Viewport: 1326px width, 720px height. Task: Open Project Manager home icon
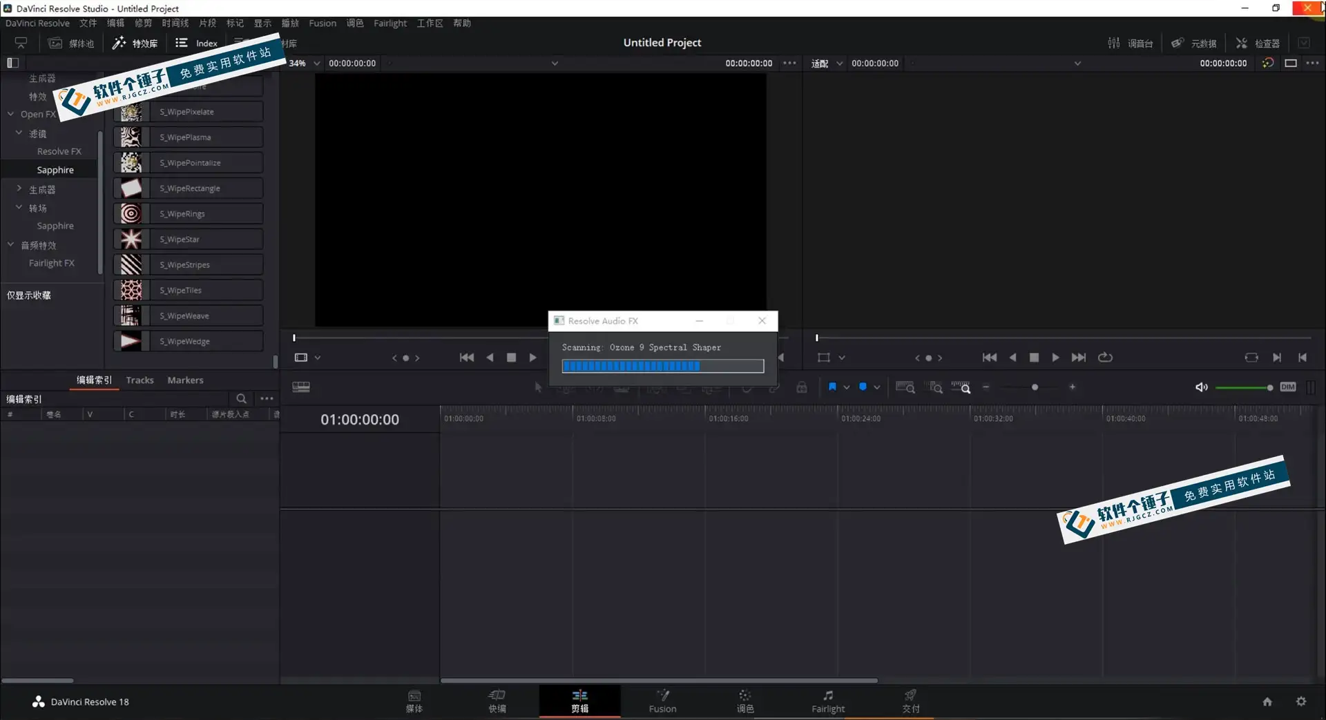coord(1267,701)
